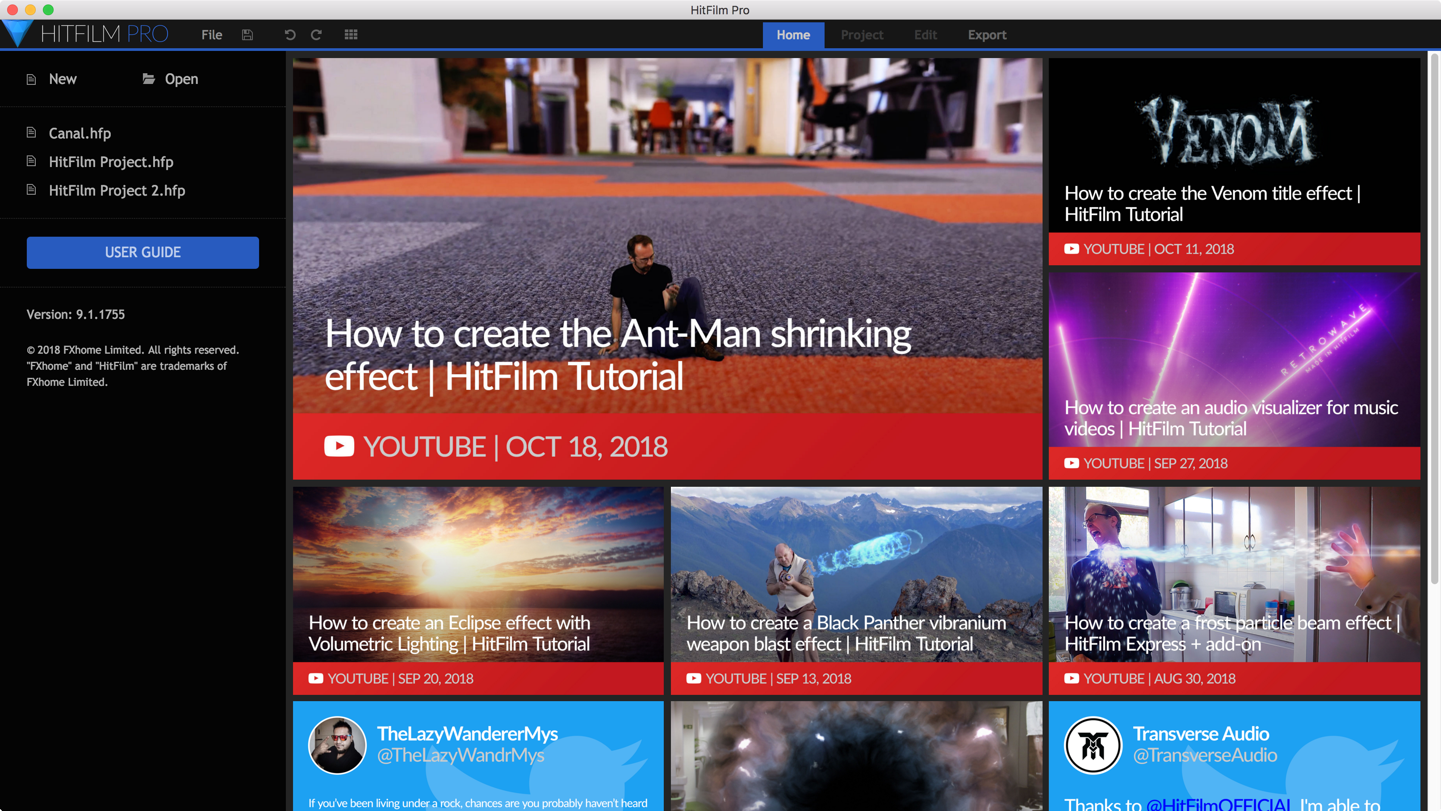
Task: Click the USER GUIDE button
Action: [x=142, y=252]
